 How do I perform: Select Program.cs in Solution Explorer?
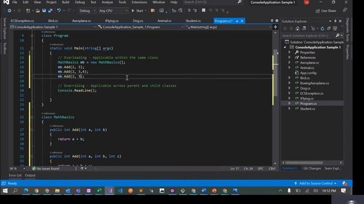[308, 103]
